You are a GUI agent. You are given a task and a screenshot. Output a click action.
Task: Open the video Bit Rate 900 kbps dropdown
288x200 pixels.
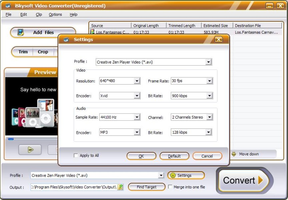tap(209, 96)
